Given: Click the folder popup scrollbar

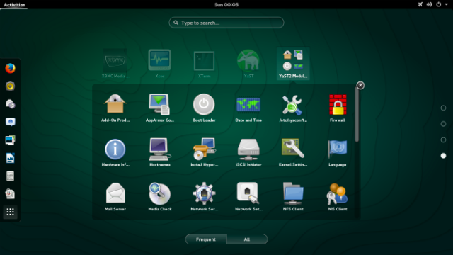Looking at the screenshot, I should tap(357, 115).
